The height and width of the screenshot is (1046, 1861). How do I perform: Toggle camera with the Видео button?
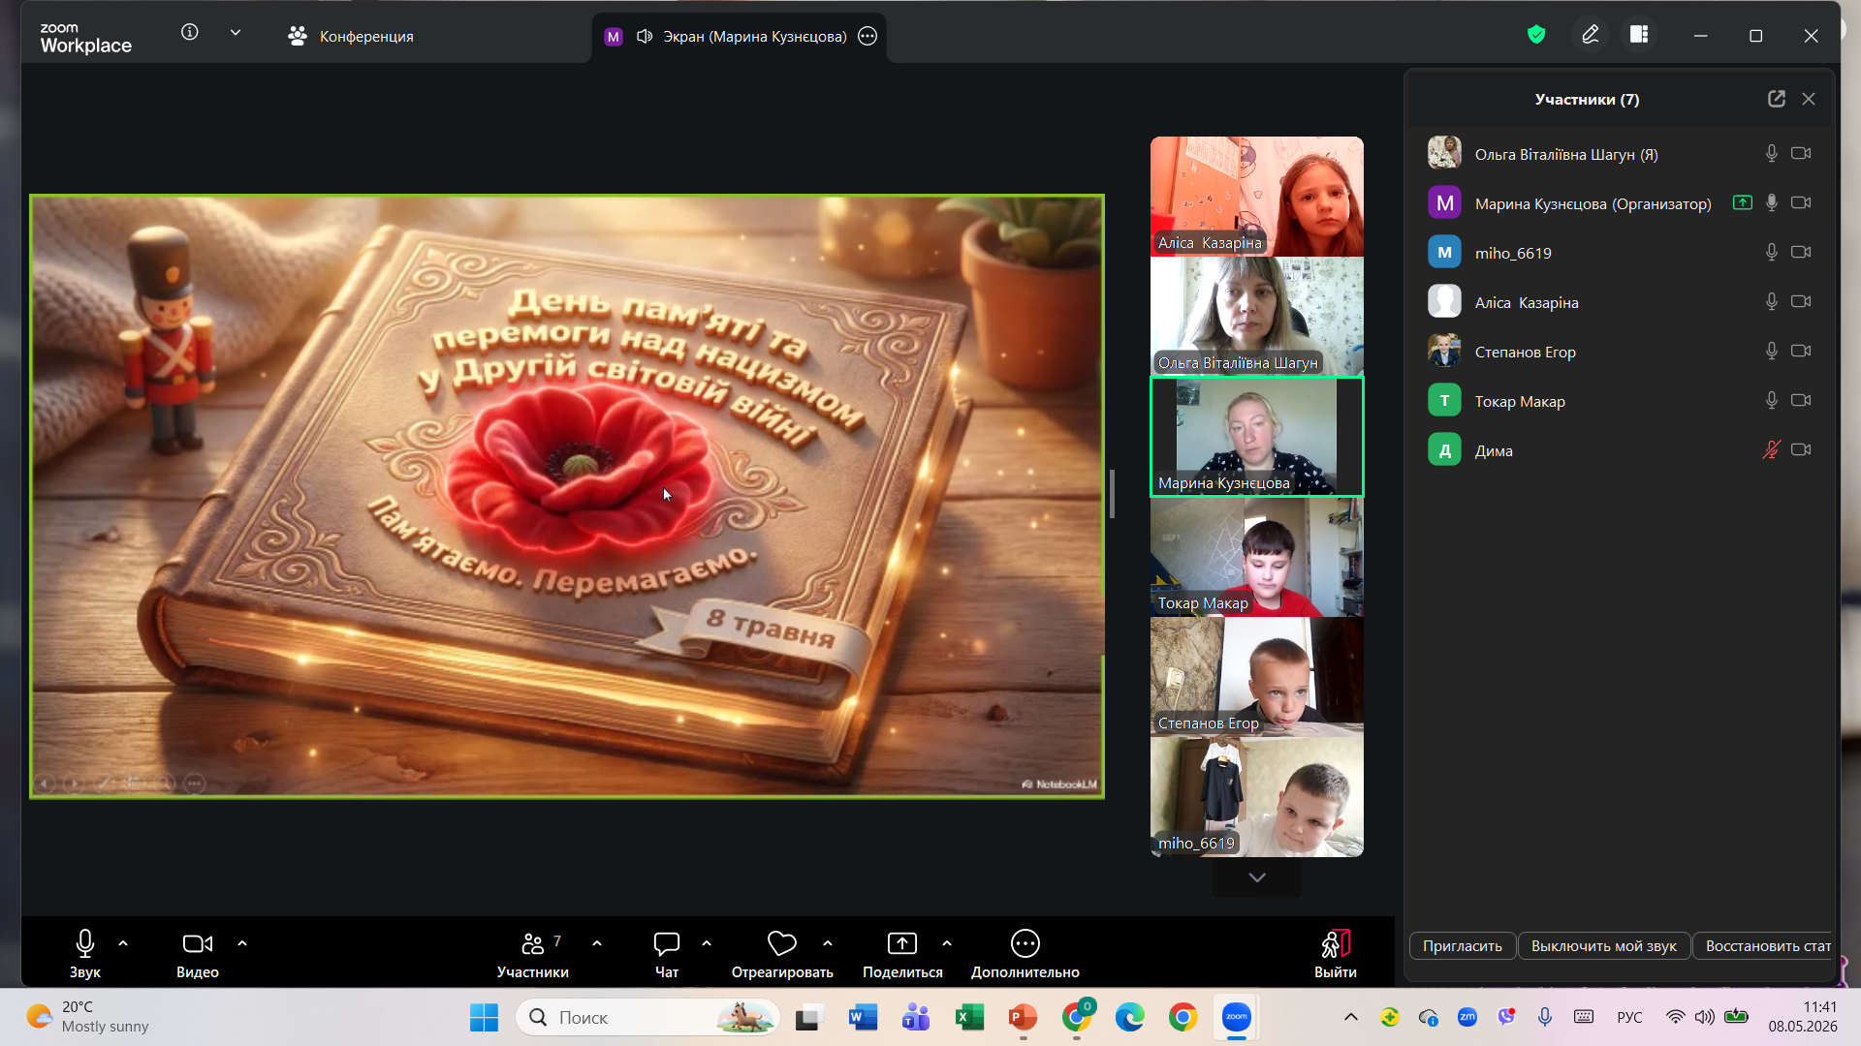[198, 954]
